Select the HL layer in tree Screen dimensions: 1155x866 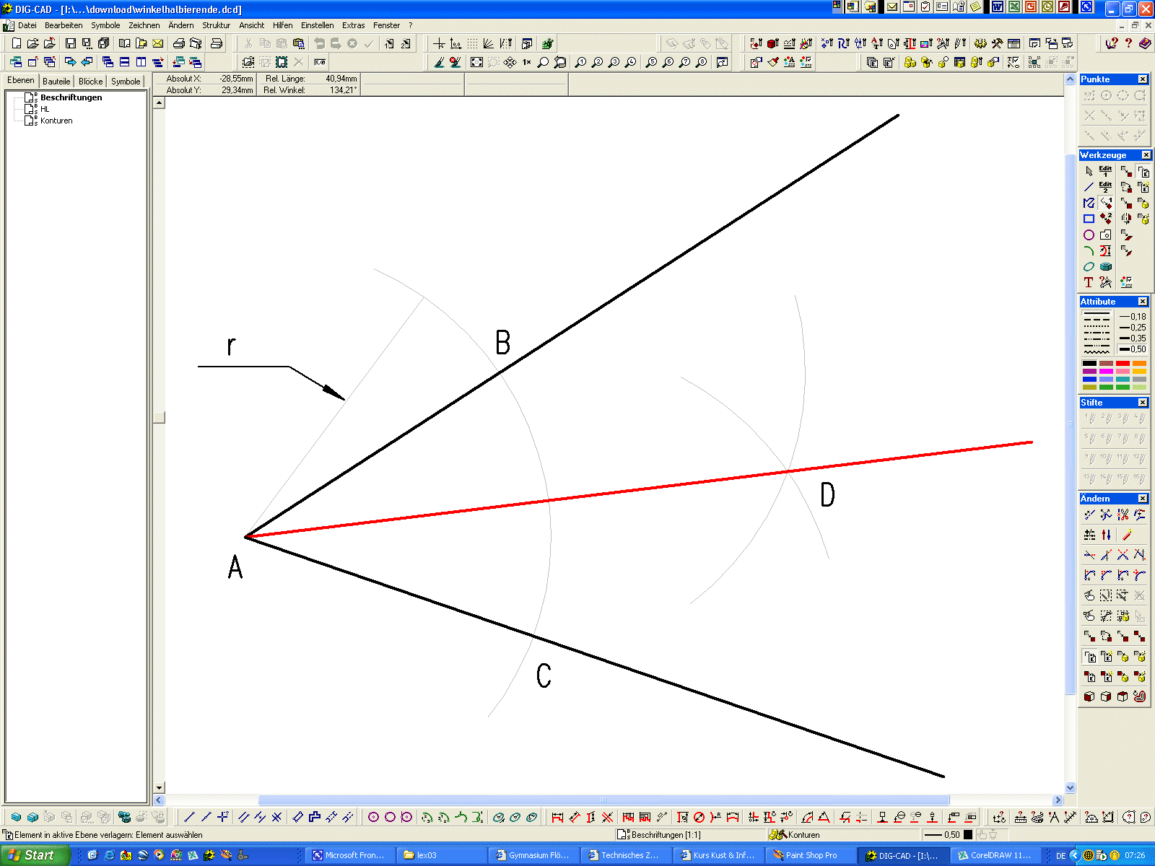pyautogui.click(x=45, y=109)
